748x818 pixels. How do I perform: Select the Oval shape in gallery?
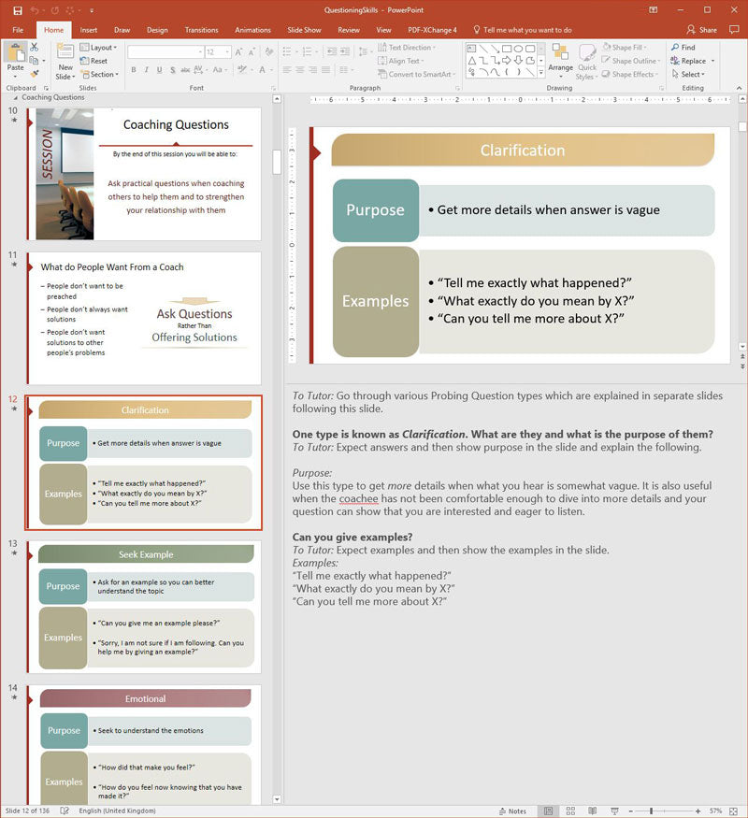(x=518, y=49)
